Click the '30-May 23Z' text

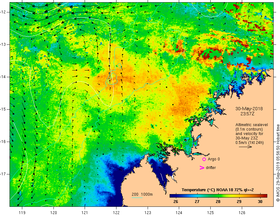pos(246,138)
